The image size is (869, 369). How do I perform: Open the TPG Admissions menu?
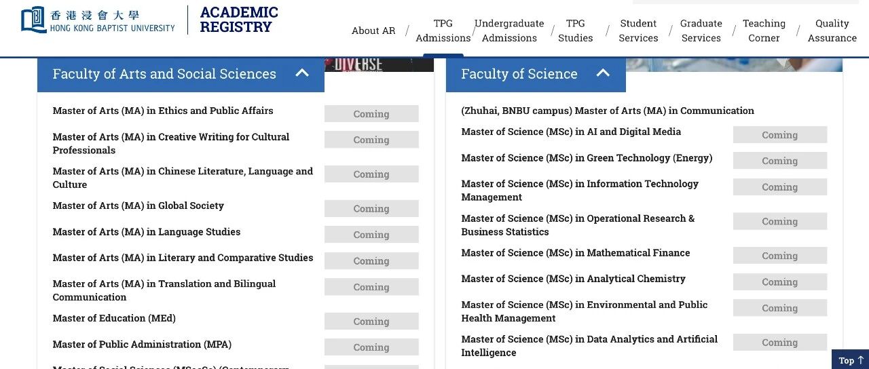[443, 31]
